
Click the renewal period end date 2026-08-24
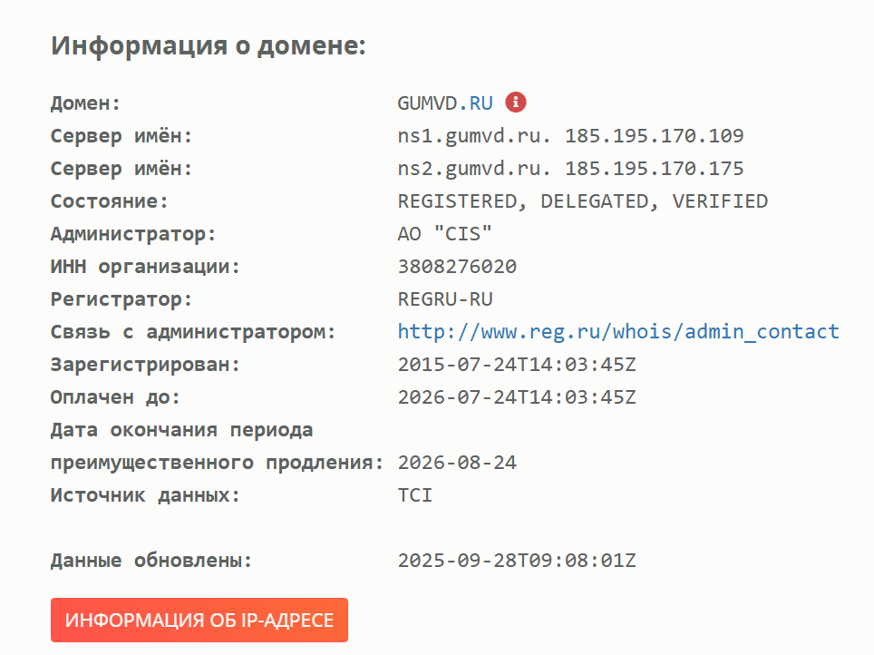(x=457, y=463)
